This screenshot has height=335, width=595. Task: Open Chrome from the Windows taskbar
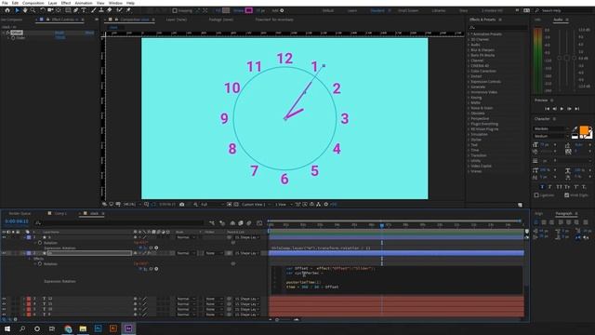(x=68, y=328)
